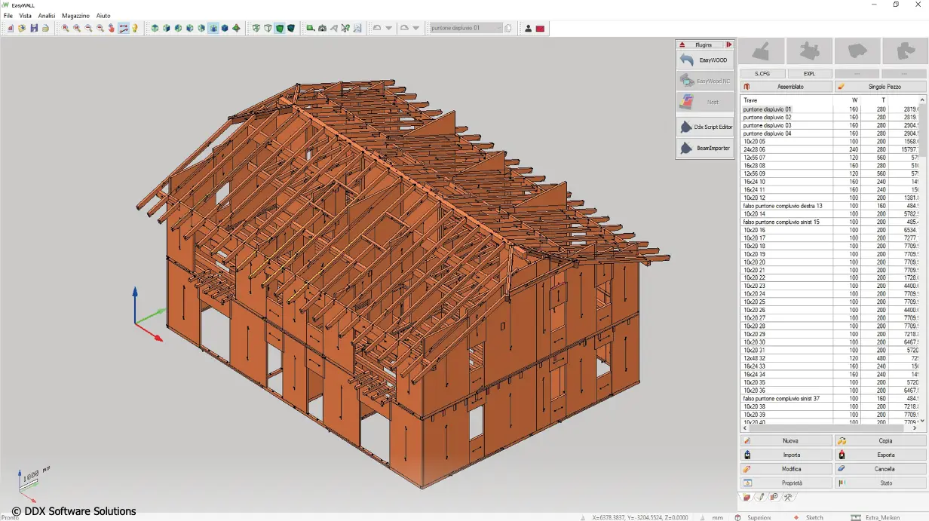Click the copy pages icon beside the combo box
929x521 pixels.
(x=508, y=28)
